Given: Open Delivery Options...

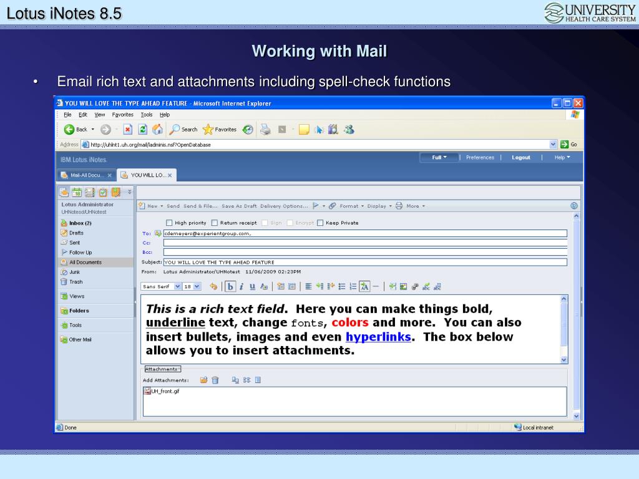Looking at the screenshot, I should click(284, 206).
